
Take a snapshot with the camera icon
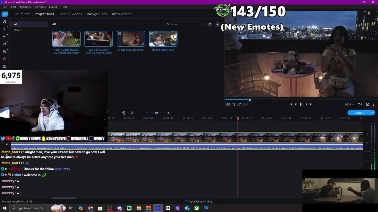(x=368, y=104)
